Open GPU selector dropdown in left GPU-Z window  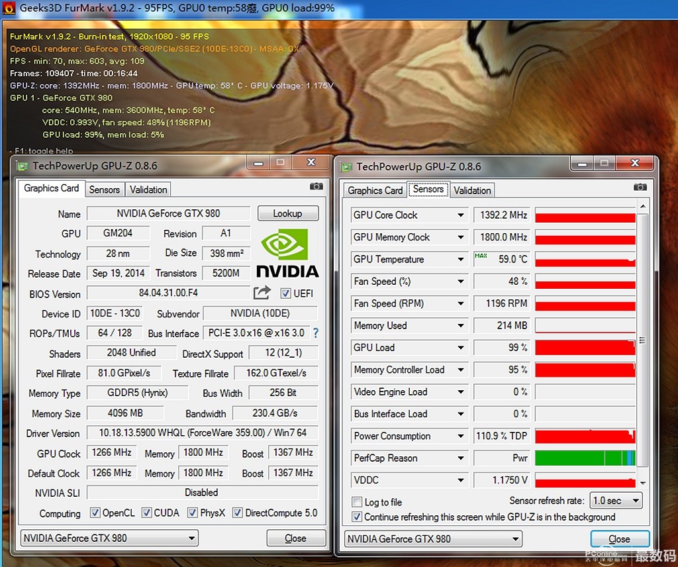109,538
